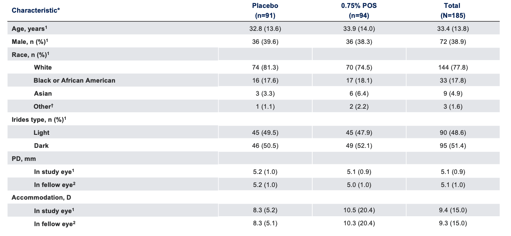Click the Asian row label

tap(43, 93)
